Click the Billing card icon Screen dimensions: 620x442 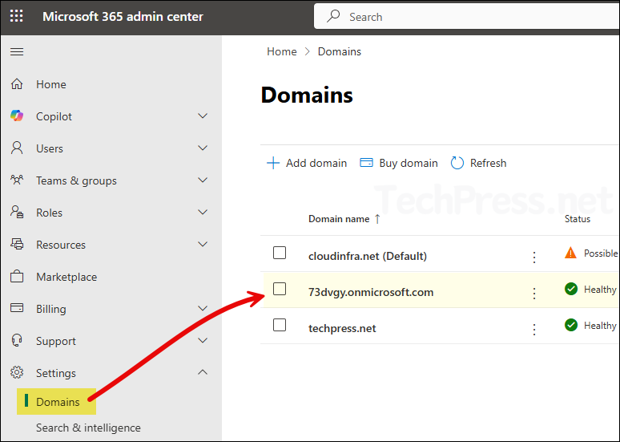pos(17,308)
